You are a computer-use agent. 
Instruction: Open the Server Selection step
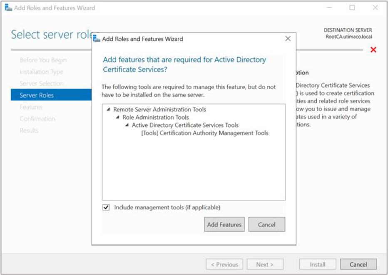pyautogui.click(x=42, y=83)
